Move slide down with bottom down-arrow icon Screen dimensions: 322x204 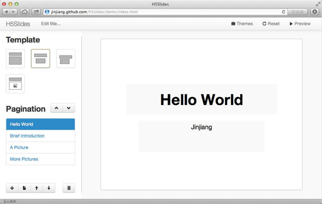[x=49, y=188]
